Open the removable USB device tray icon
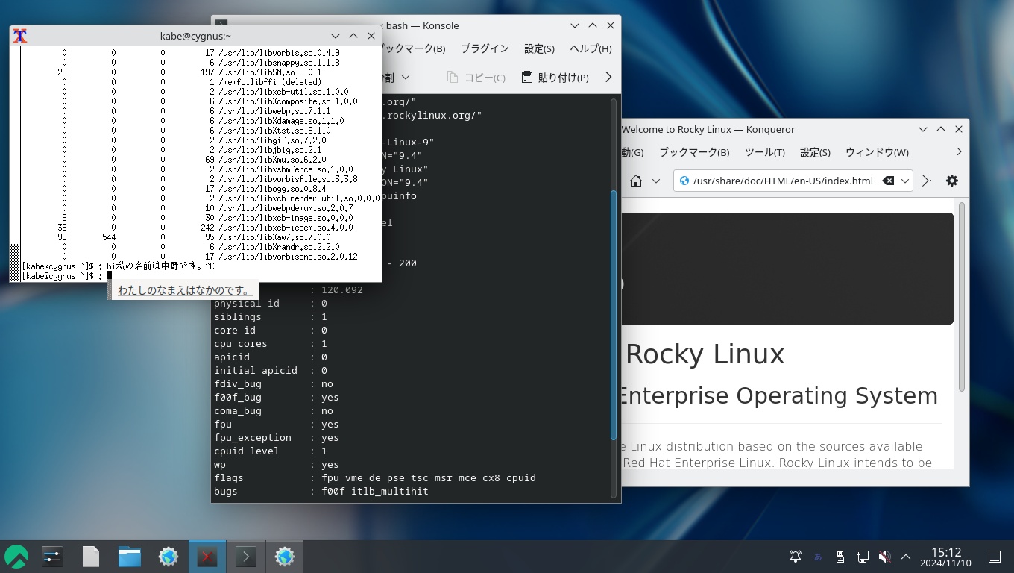 [x=840, y=557]
